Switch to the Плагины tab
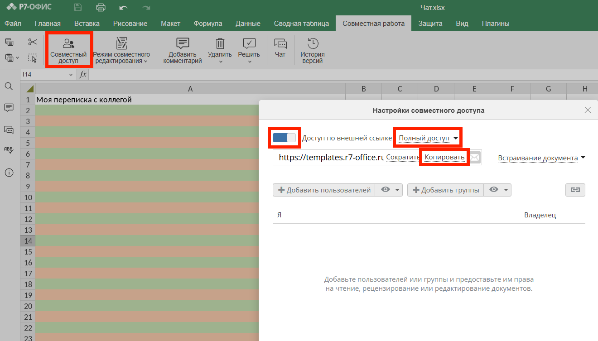This screenshot has width=598, height=341. pos(496,24)
